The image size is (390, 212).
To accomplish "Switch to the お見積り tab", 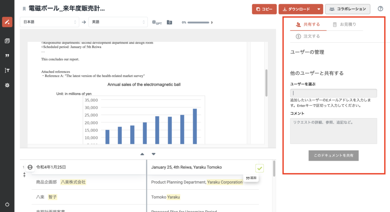I will click(x=344, y=24).
